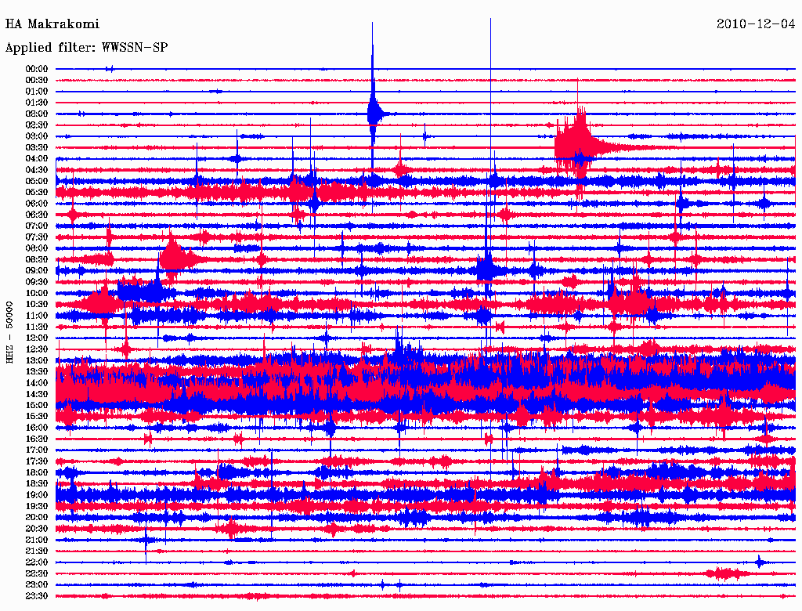Image resolution: width=802 pixels, height=611 pixels.
Task: Select the 21:00 time label
Action: click(37, 540)
